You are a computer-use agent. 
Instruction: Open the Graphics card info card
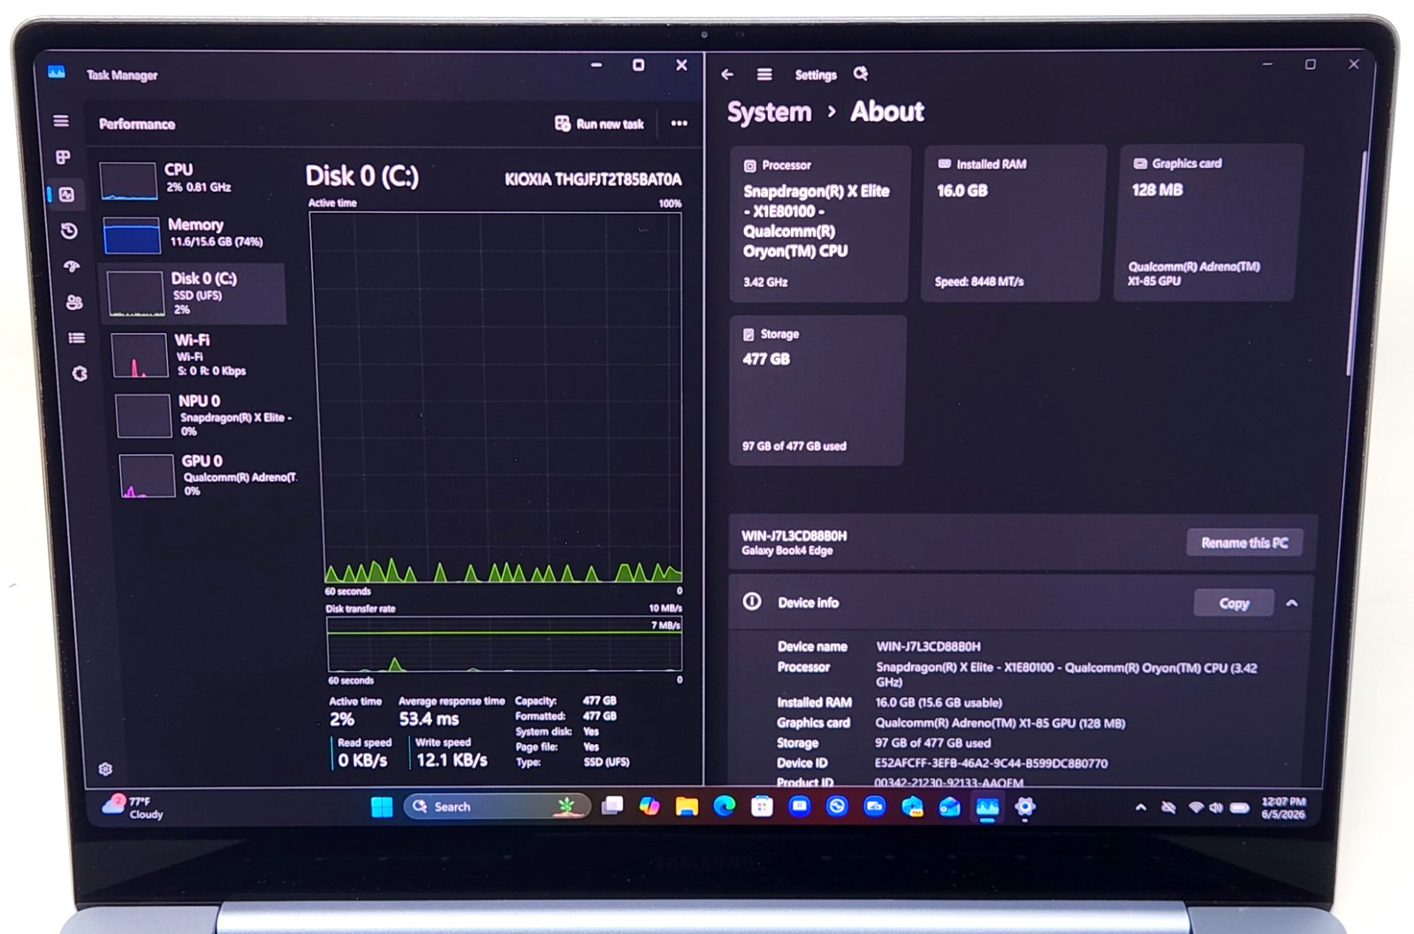[1206, 223]
